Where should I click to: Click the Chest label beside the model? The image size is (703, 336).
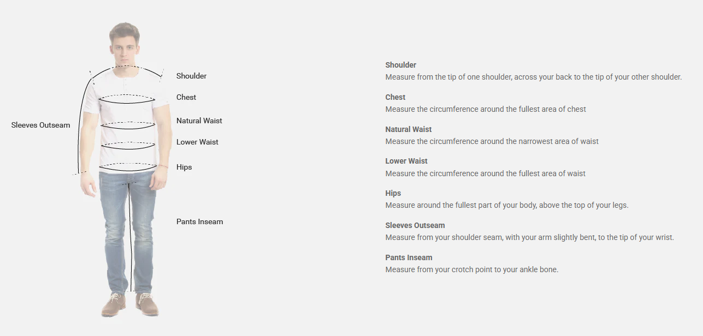click(186, 97)
